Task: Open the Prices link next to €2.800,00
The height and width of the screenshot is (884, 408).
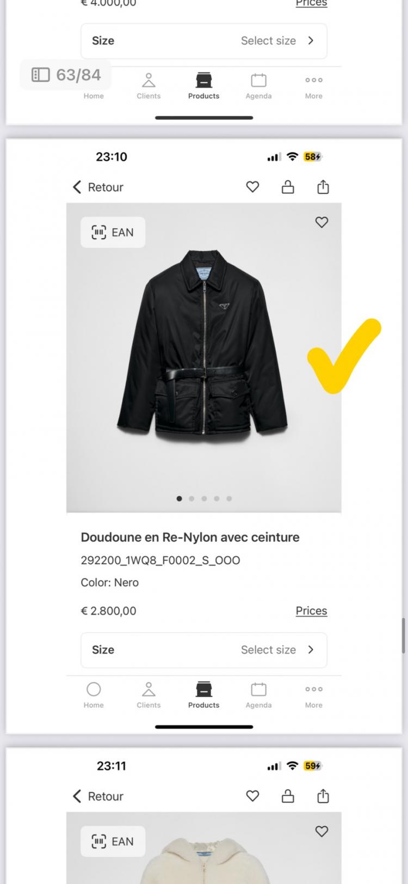Action: [x=311, y=611]
